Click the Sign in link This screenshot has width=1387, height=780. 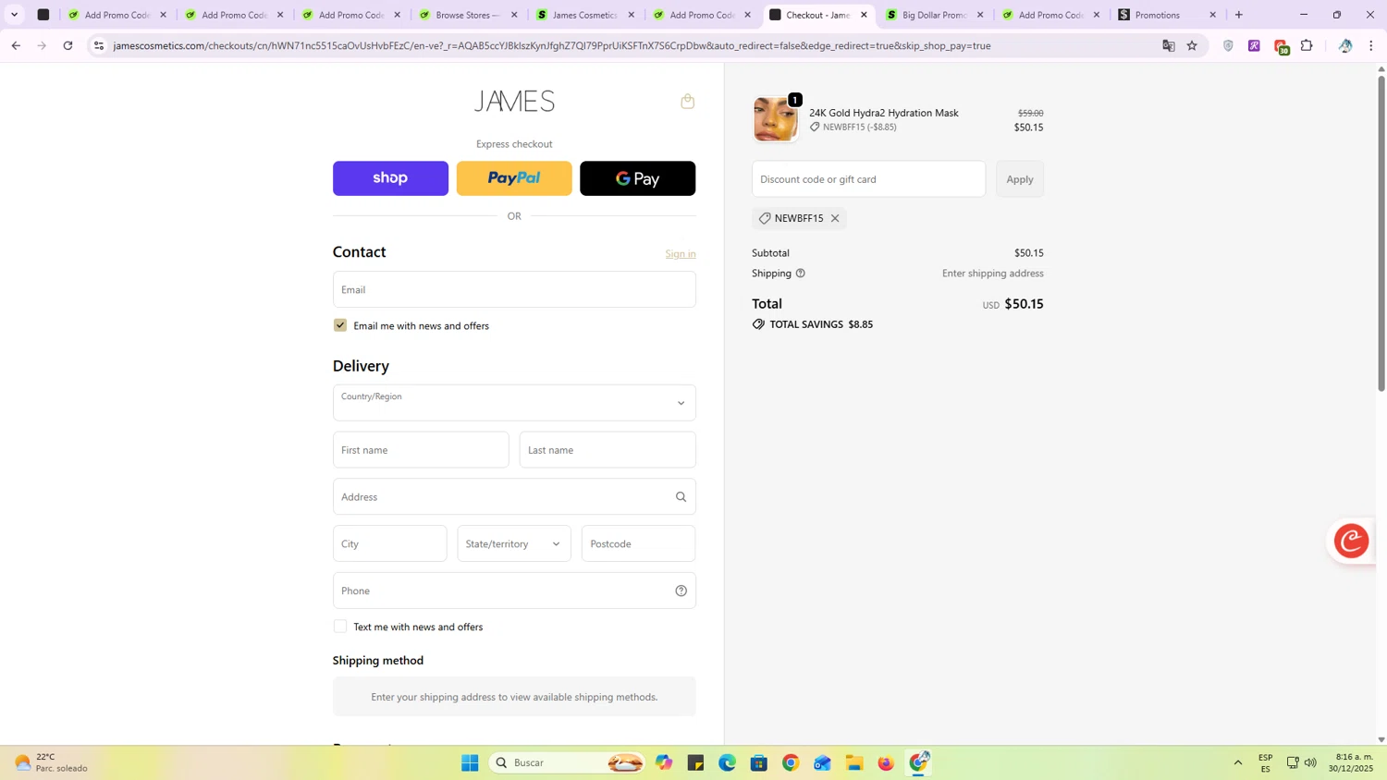coord(681,254)
